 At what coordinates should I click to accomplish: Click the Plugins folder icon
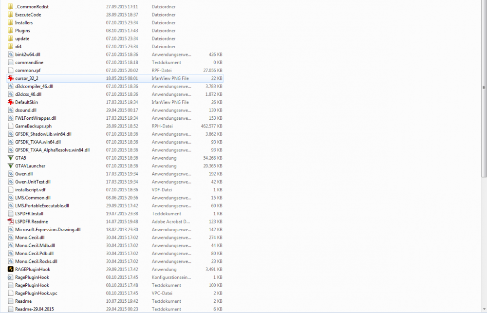tap(11, 31)
